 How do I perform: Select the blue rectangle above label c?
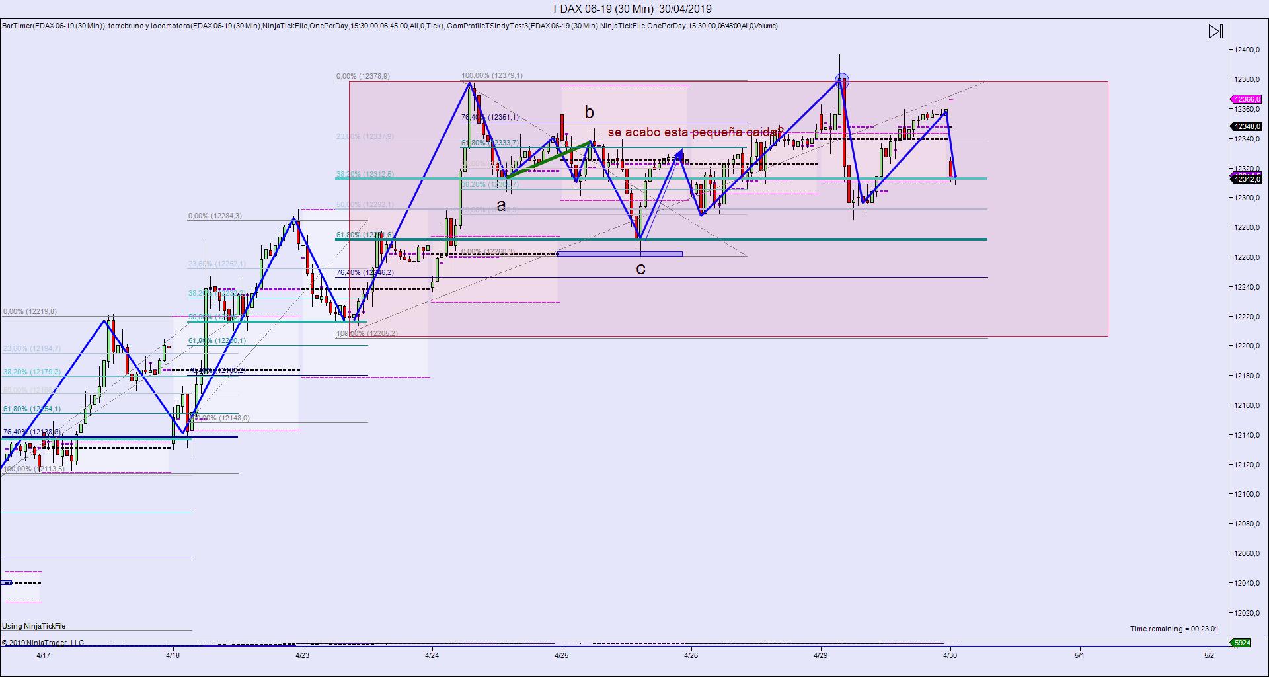620,253
